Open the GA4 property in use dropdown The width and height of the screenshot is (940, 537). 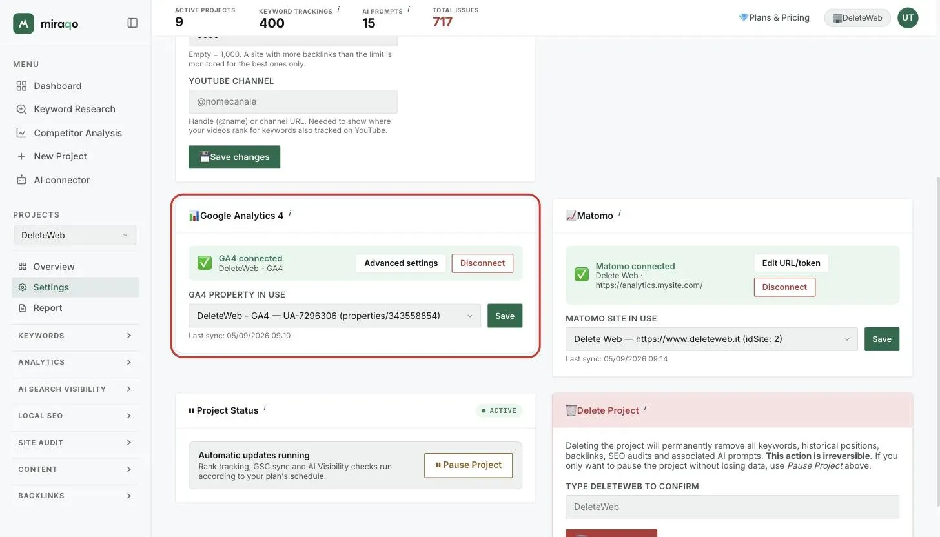(334, 316)
